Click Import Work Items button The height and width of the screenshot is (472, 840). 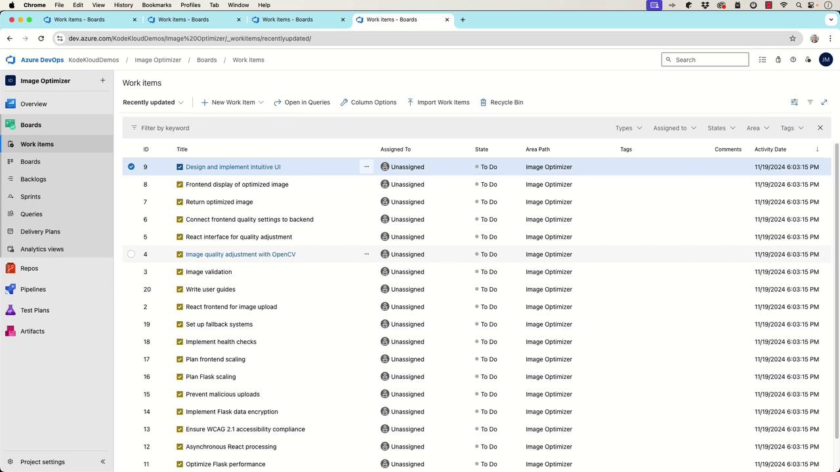[438, 102]
